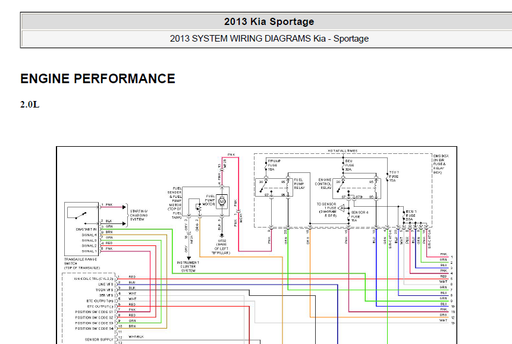
Task: Click the "SIGNAL 4" terminal label
Action: [x=89, y=235]
